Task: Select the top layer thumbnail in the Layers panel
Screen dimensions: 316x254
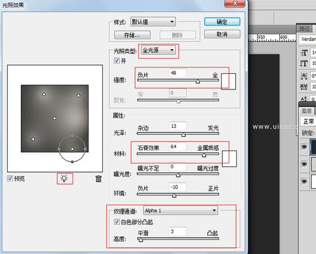Action: [x=313, y=147]
